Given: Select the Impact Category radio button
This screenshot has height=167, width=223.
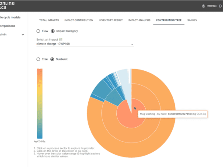Looking at the screenshot, I should coord(52,31).
